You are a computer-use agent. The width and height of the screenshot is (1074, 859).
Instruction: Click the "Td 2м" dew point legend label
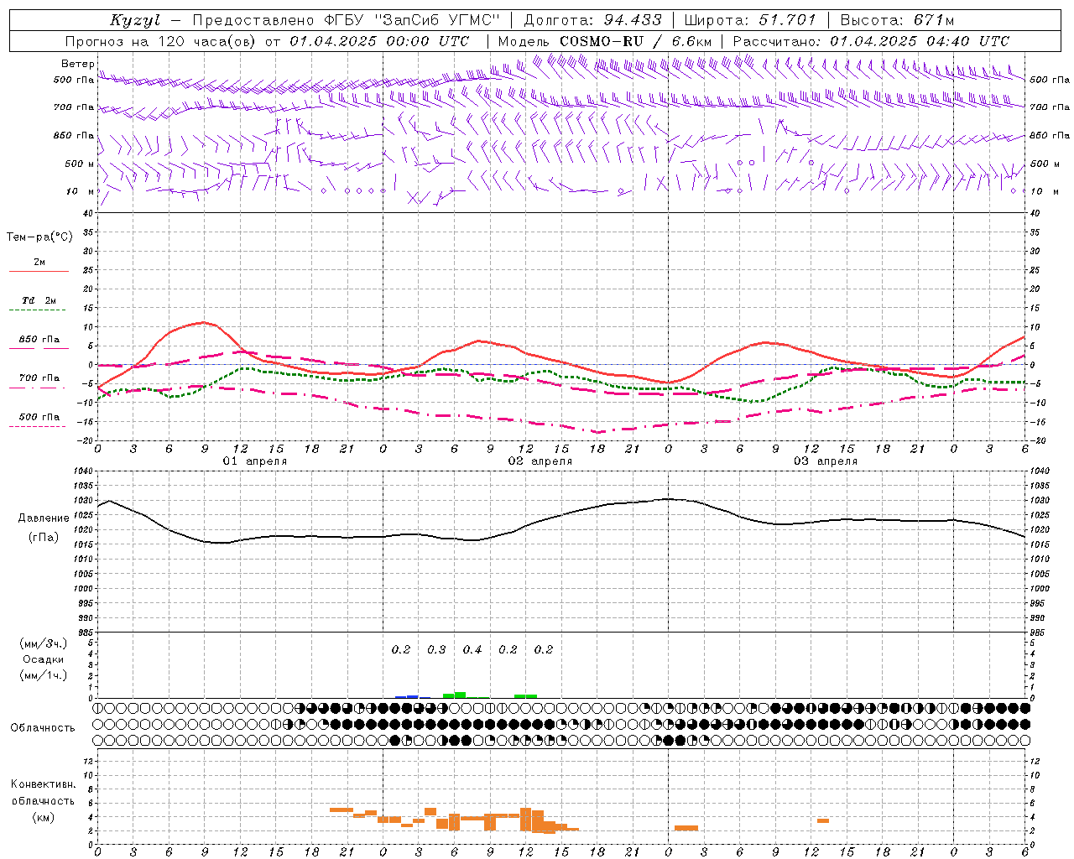pos(39,300)
